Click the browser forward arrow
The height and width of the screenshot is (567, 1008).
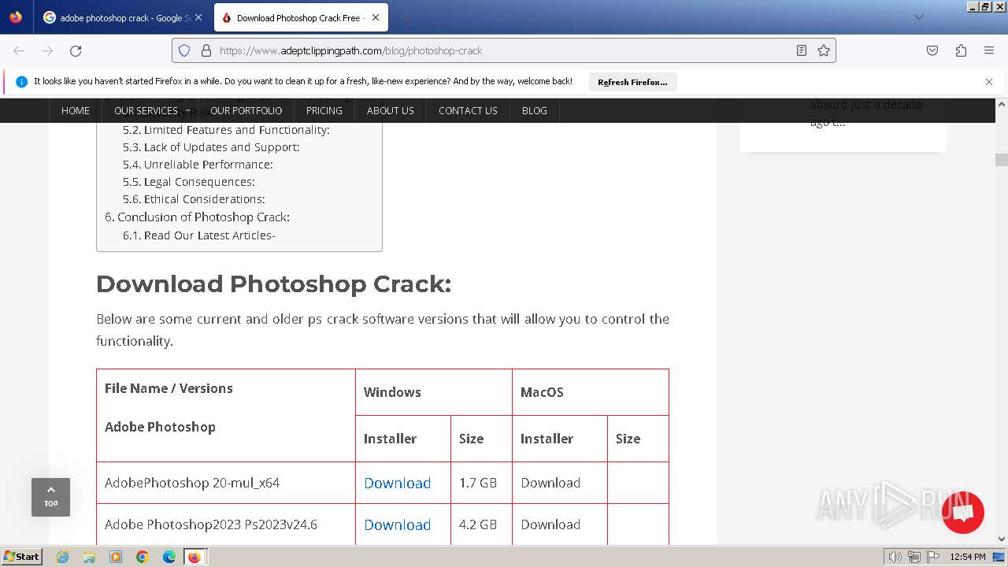tap(47, 50)
